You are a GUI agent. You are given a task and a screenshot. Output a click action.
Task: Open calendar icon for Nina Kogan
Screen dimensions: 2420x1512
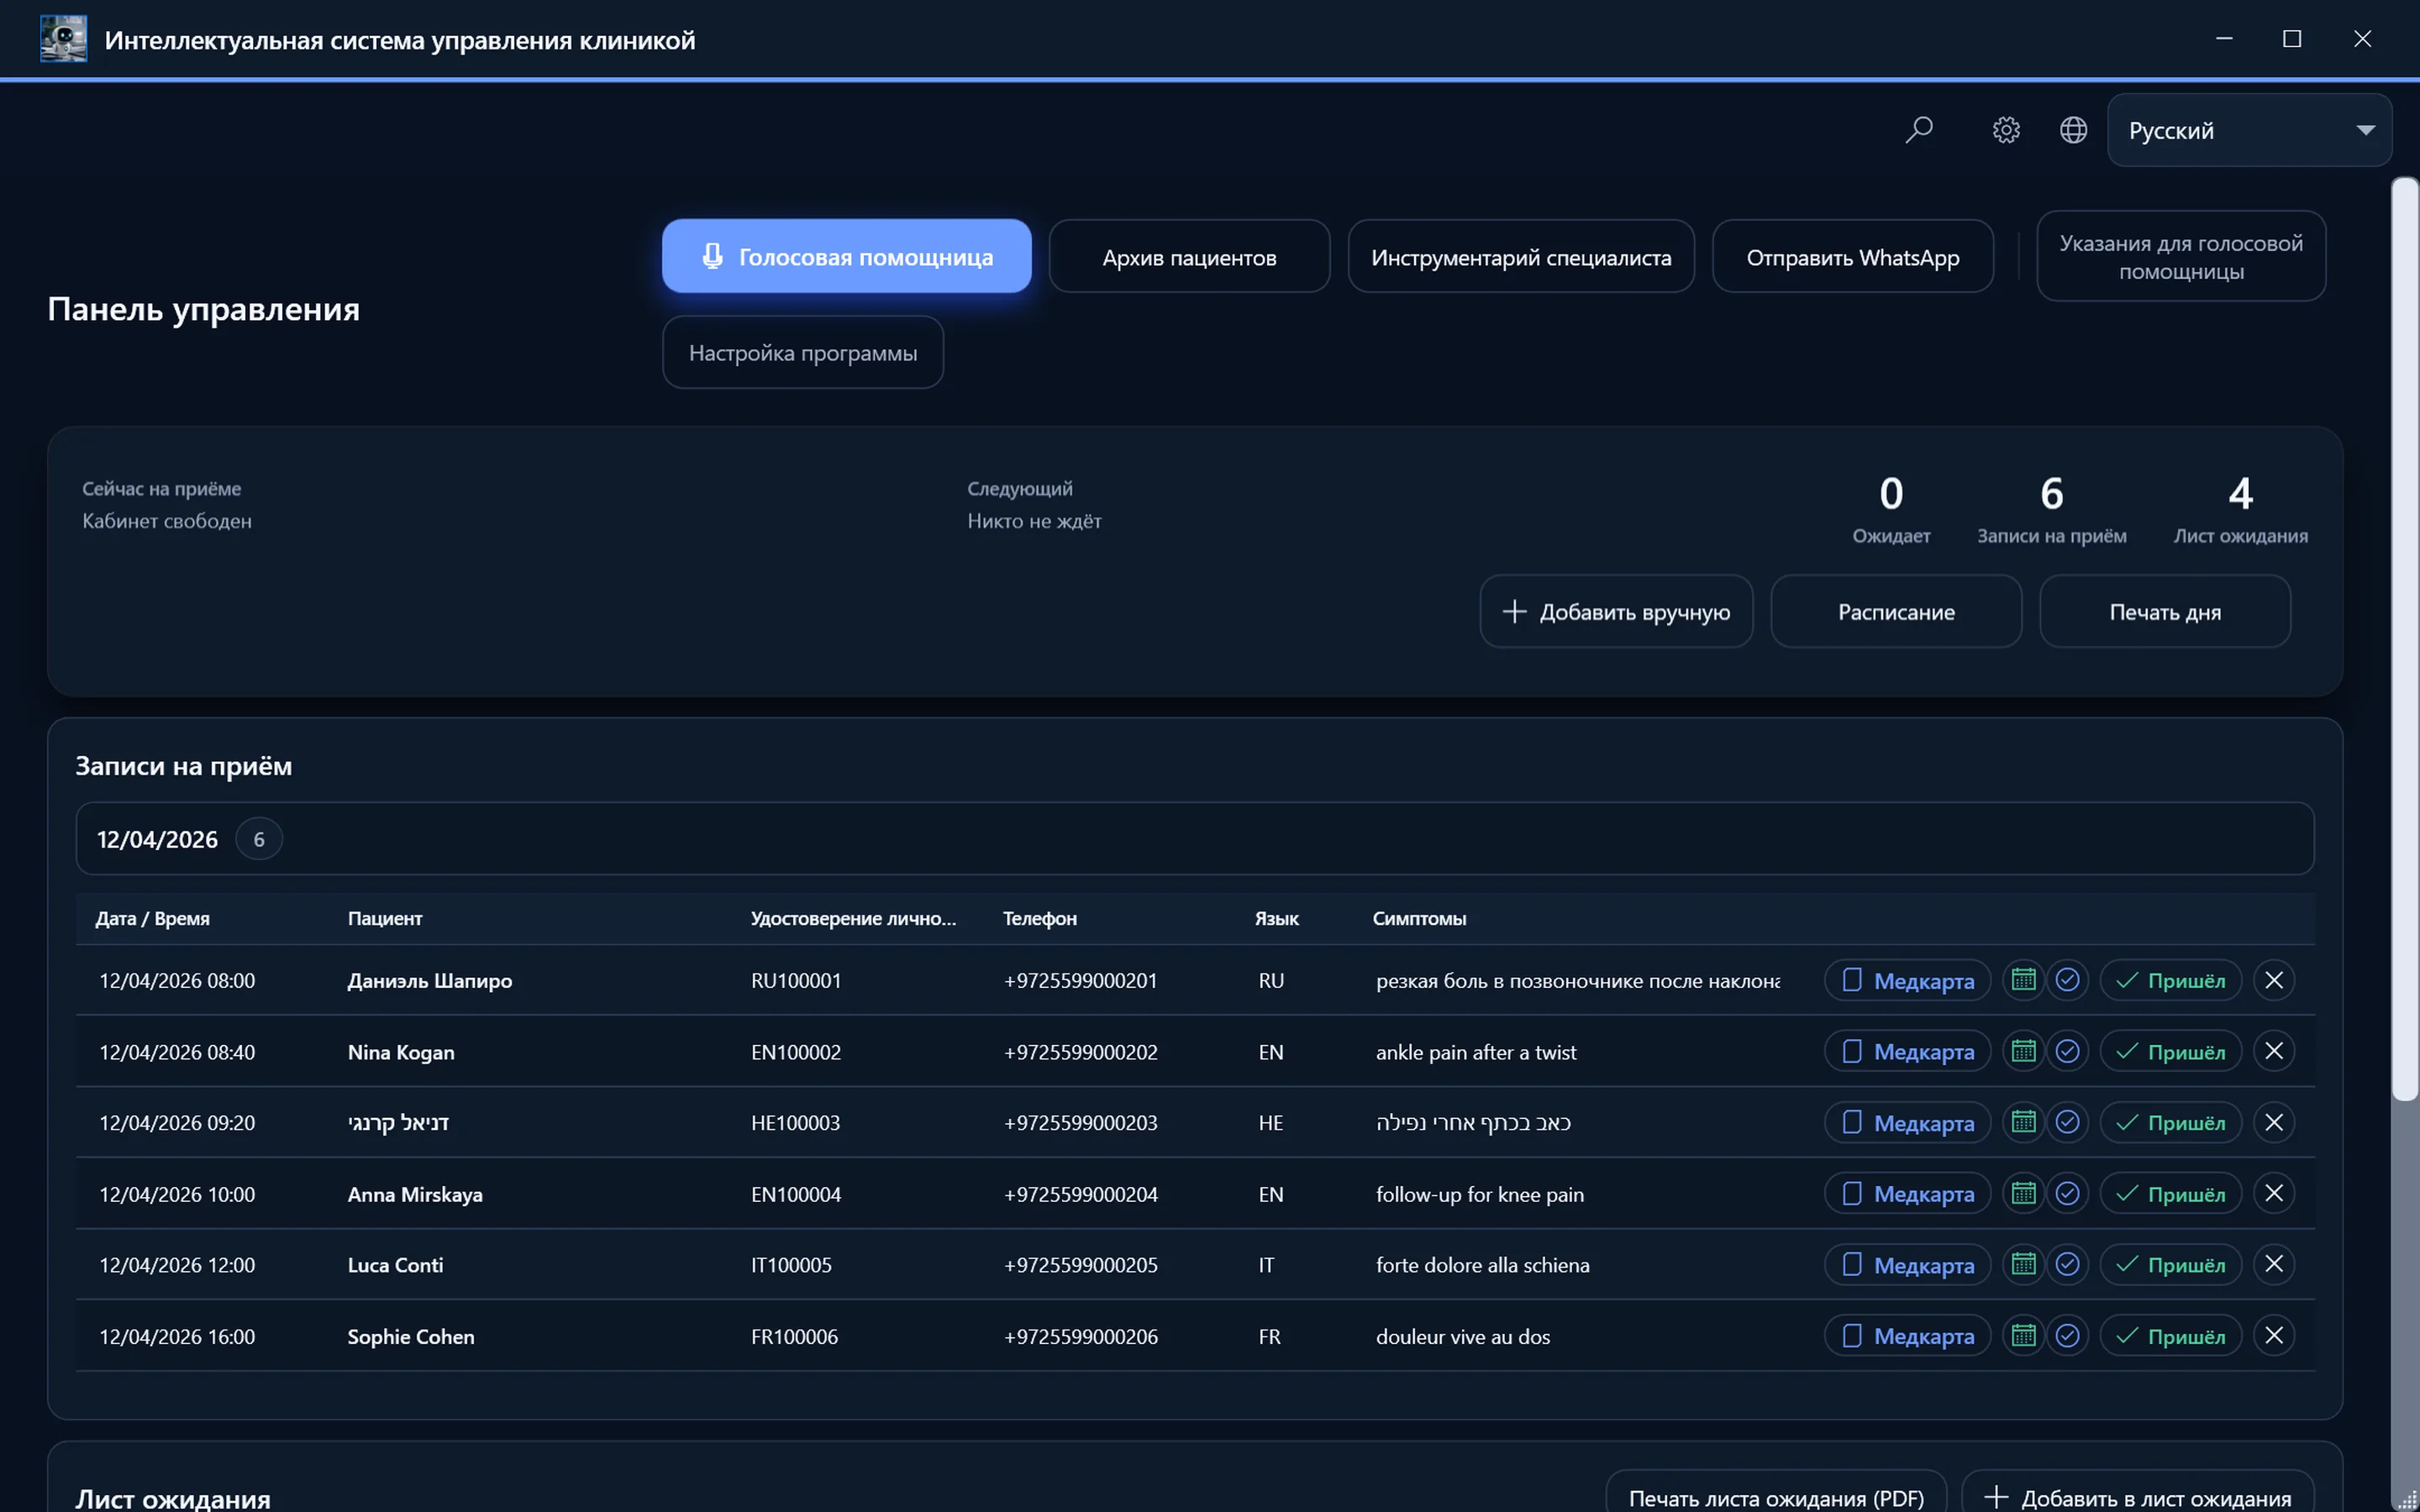[x=2023, y=1051]
